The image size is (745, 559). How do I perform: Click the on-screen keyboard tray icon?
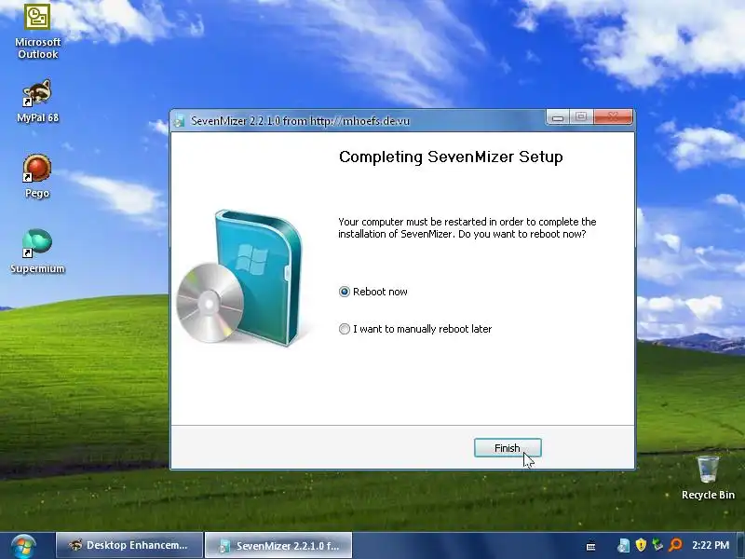pos(590,546)
